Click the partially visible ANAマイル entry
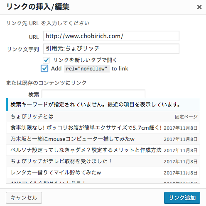The image size is (206, 206). [103, 181]
